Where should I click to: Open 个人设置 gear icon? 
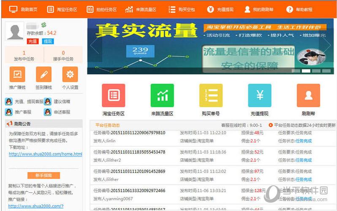70,75
